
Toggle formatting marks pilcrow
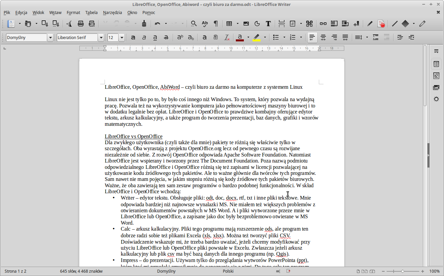click(x=216, y=24)
